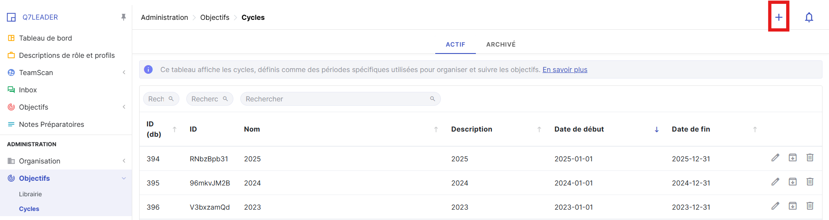This screenshot has height=220, width=829.
Task: Click the plus icon to add a cycle
Action: [778, 17]
